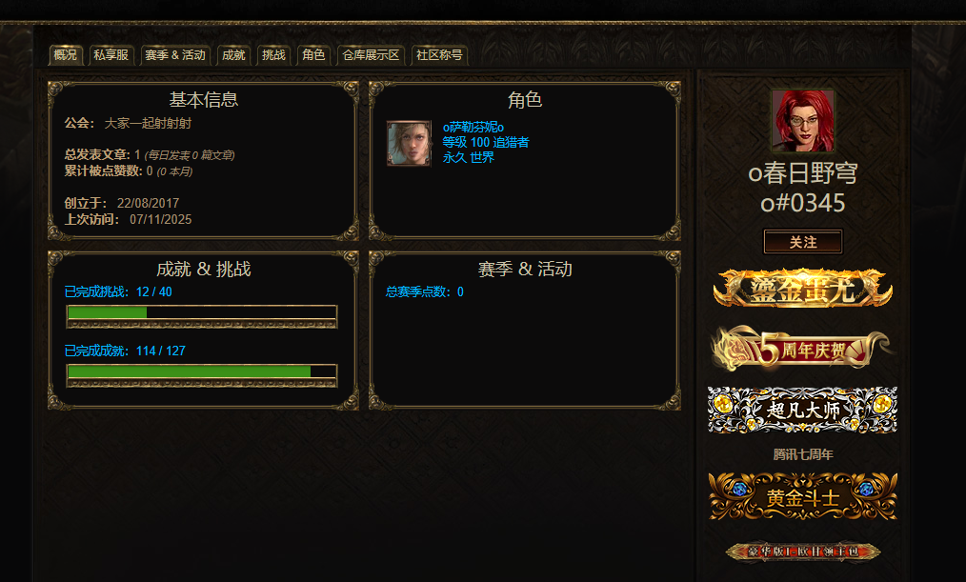
Task: Open the 仓库展示区 stash showcase tab
Action: click(371, 55)
